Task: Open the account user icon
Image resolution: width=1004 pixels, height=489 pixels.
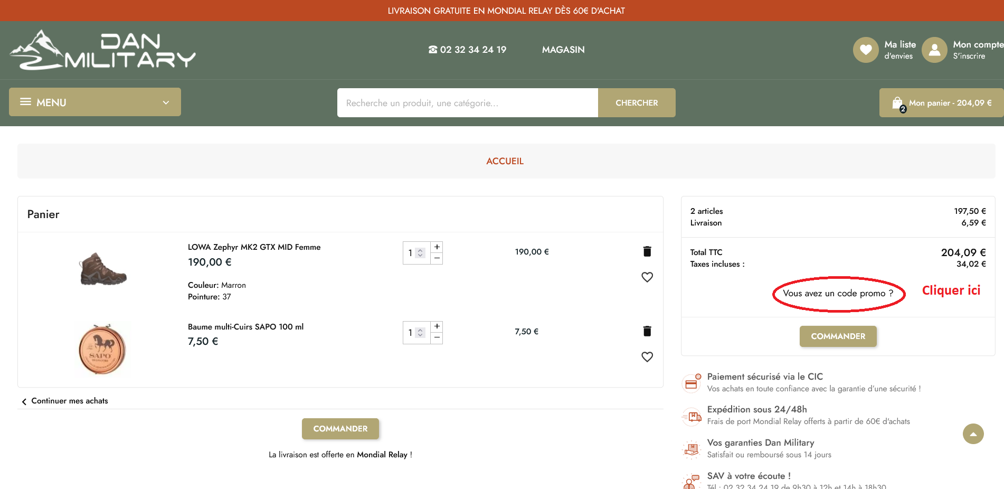Action: coord(934,50)
